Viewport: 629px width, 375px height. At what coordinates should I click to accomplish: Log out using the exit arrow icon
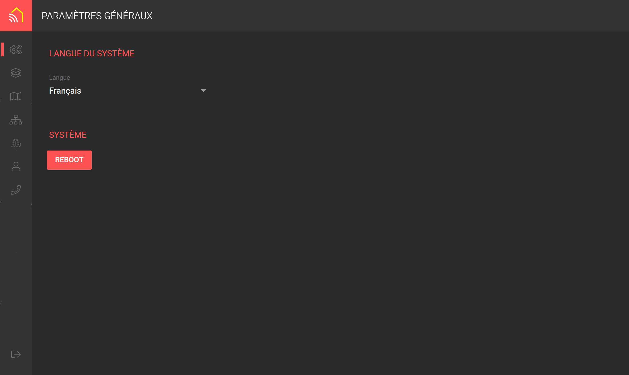point(16,354)
